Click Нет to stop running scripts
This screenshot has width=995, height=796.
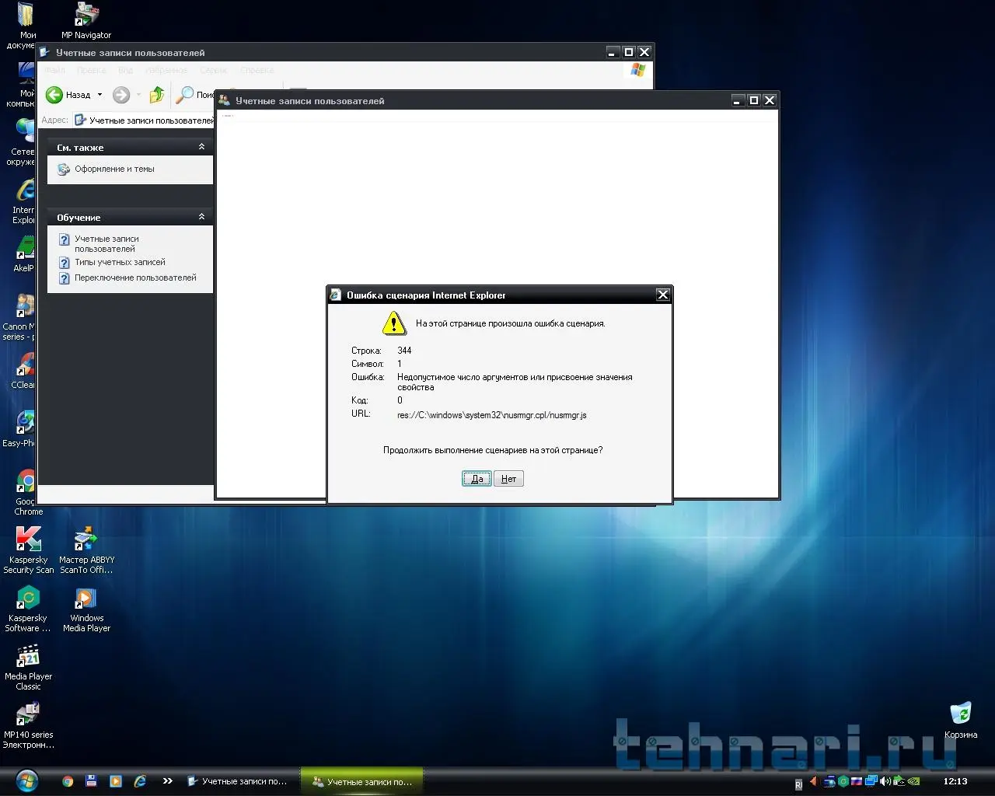(x=508, y=479)
